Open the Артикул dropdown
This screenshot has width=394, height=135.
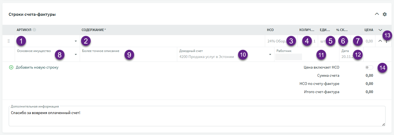76,41
